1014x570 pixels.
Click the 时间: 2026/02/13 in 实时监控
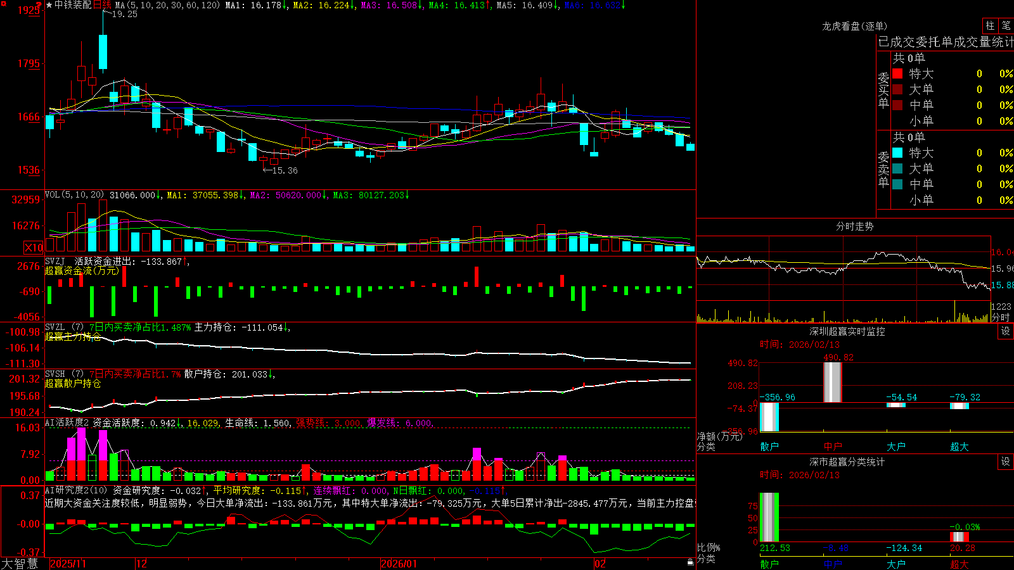tap(800, 345)
